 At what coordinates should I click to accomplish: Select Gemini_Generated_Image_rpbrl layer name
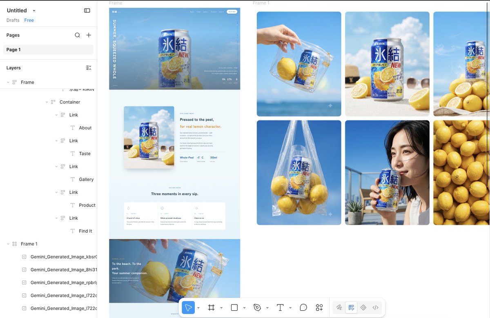click(x=63, y=283)
